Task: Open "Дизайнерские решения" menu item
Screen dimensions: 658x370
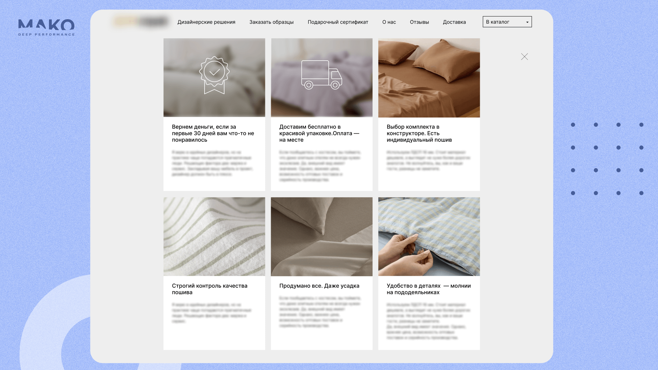Action: pos(206,22)
